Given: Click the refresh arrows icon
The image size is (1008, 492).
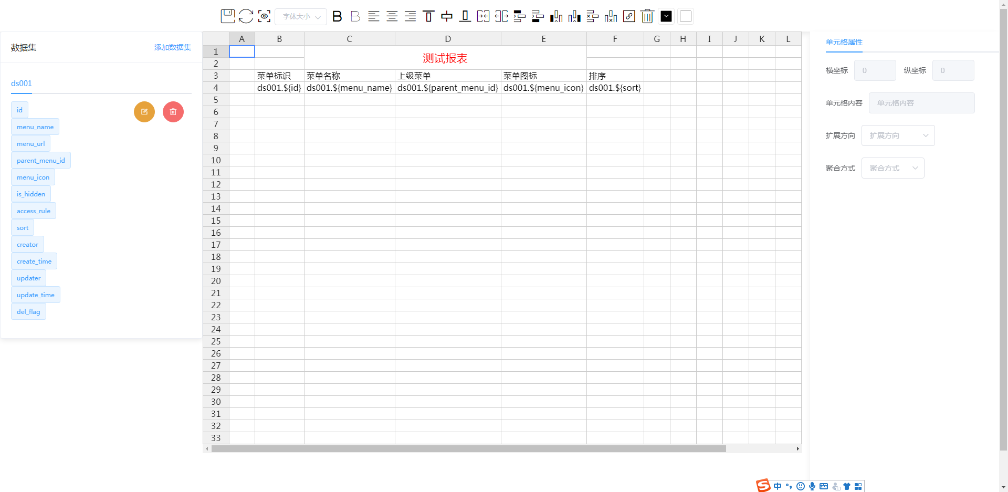Looking at the screenshot, I should click(246, 16).
